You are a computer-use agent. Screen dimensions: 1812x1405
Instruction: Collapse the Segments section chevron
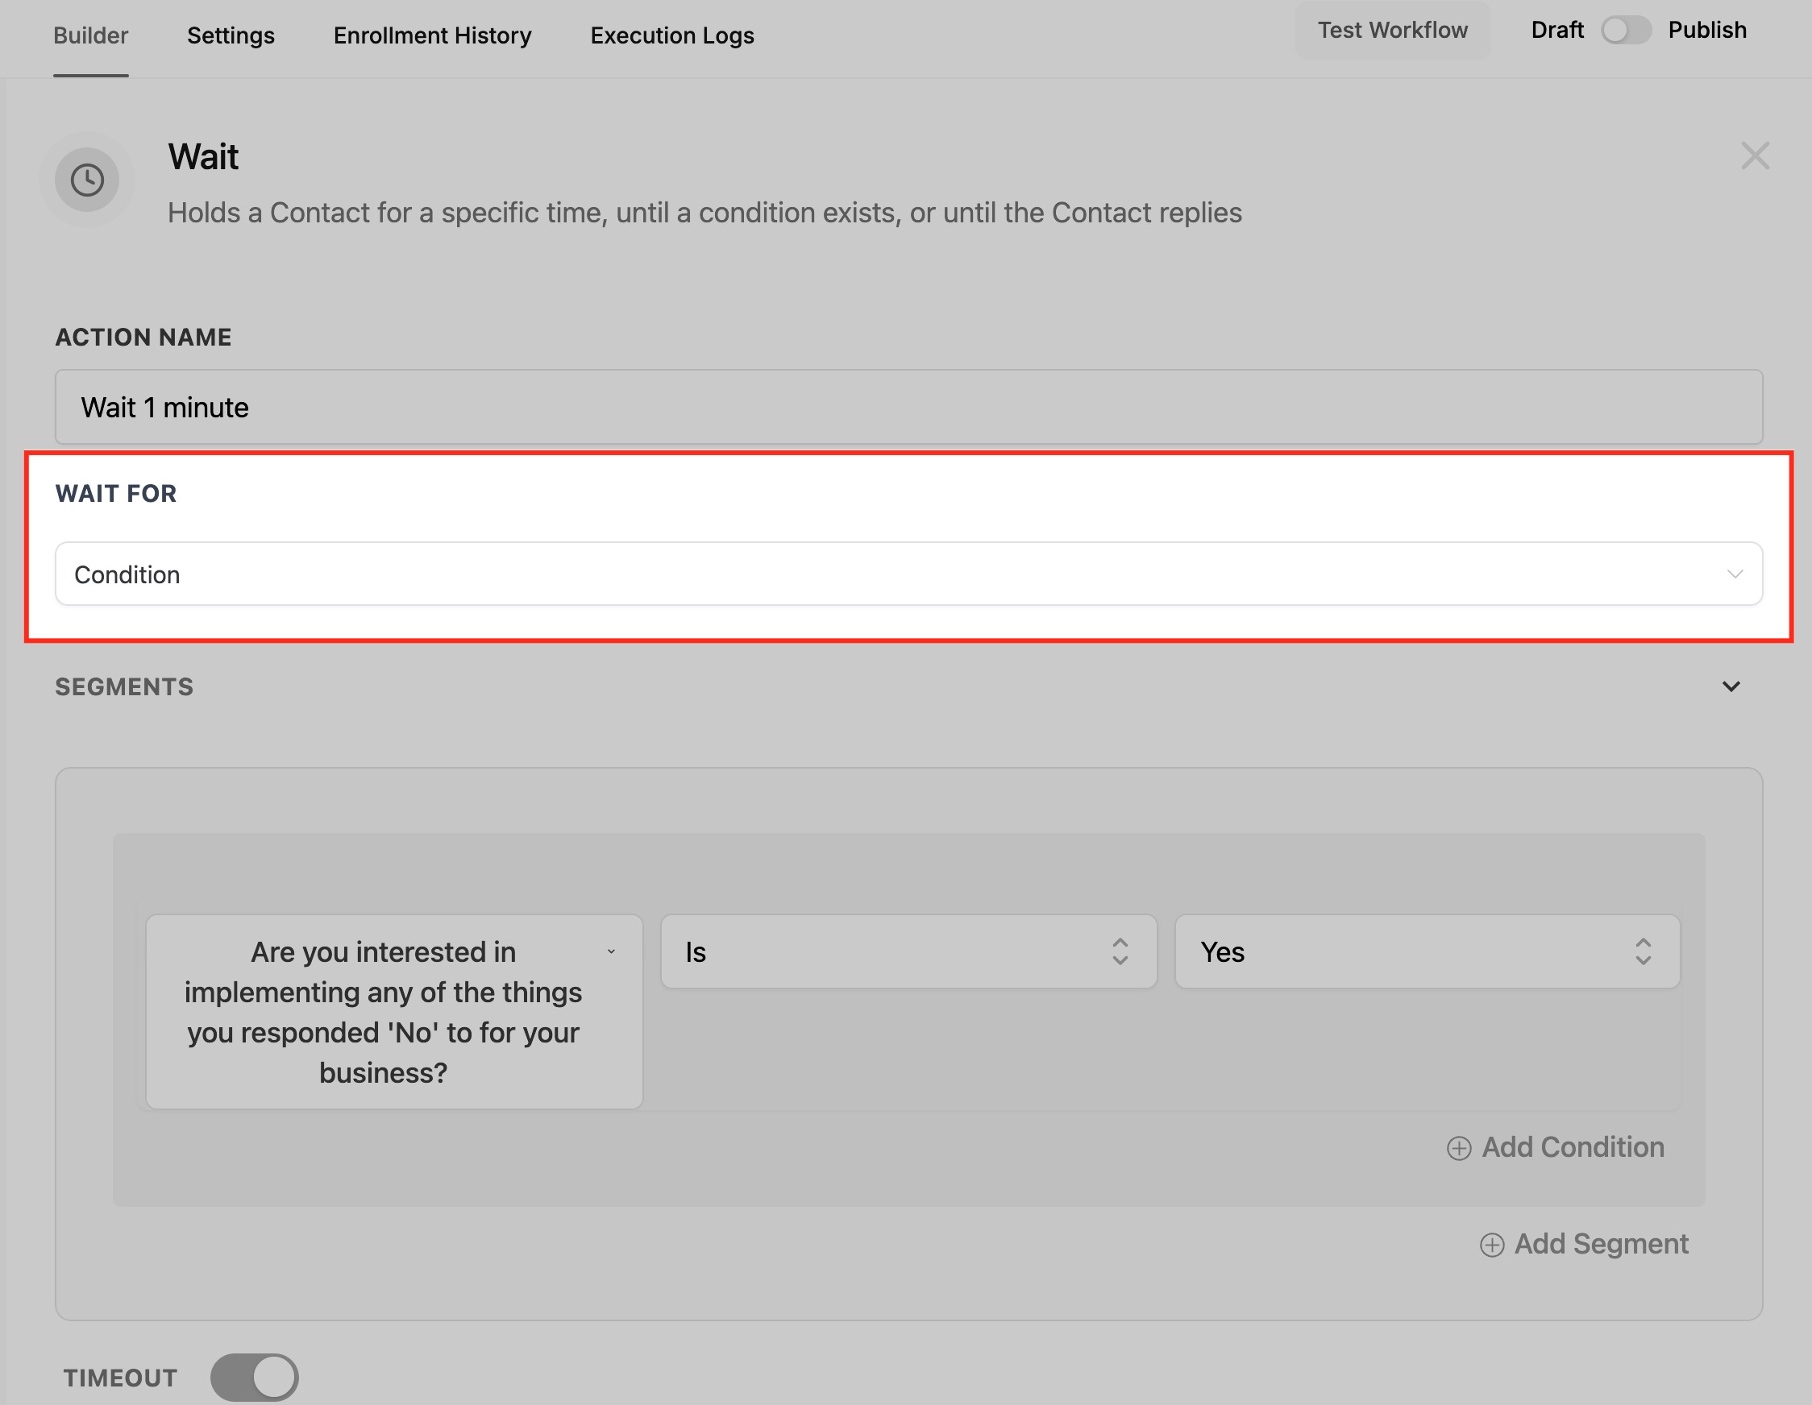click(x=1731, y=686)
